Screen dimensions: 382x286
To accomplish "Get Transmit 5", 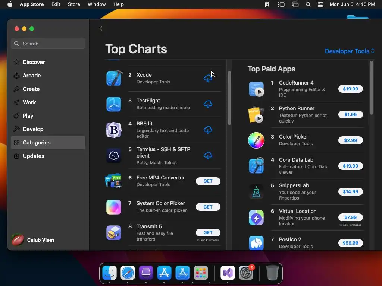I will (208, 233).
